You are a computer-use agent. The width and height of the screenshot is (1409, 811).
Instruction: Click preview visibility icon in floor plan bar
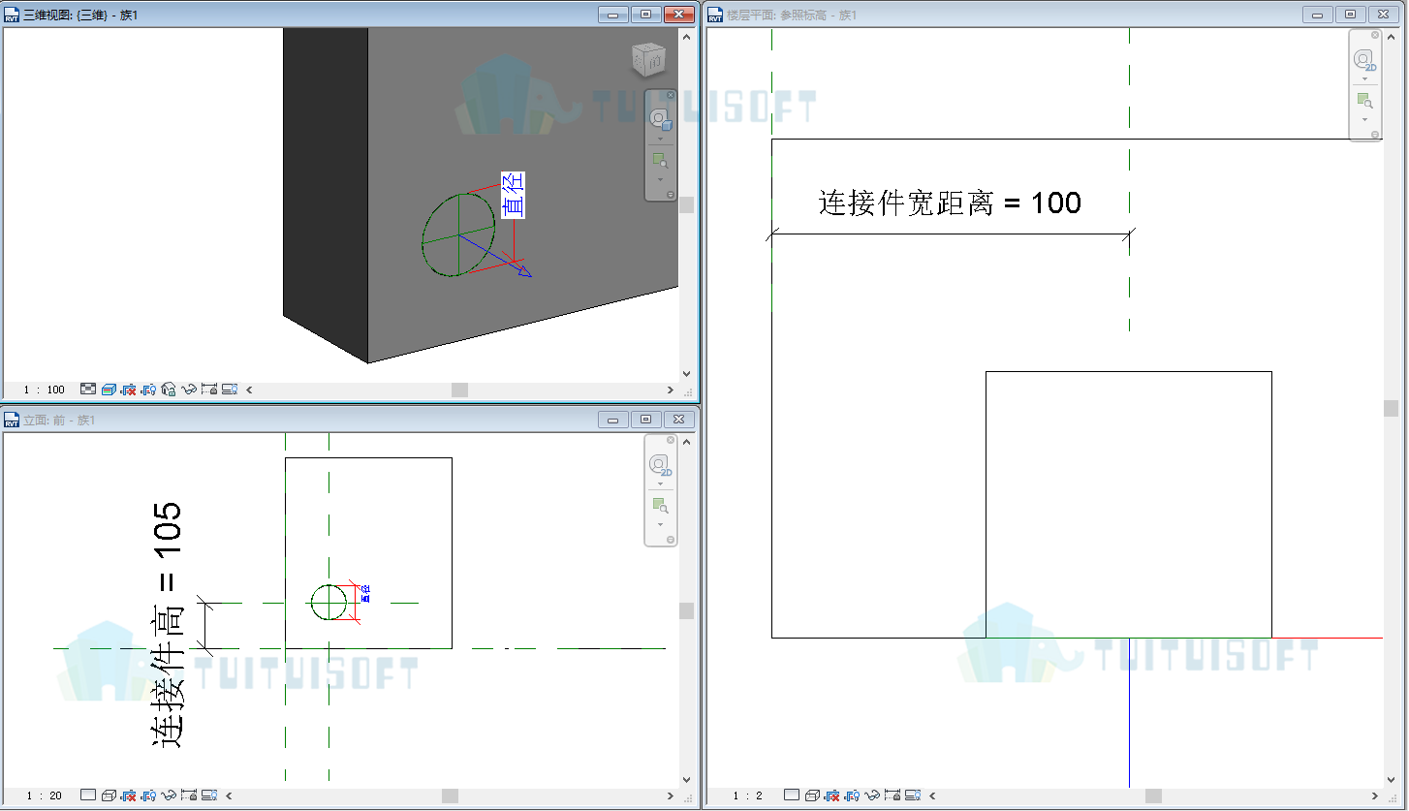913,795
